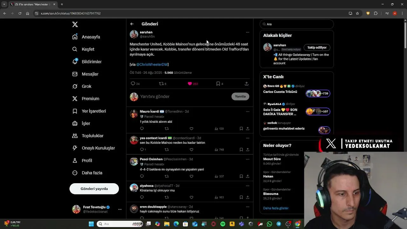
Task: Share Pesci Osimhen comment
Action: pos(247,176)
